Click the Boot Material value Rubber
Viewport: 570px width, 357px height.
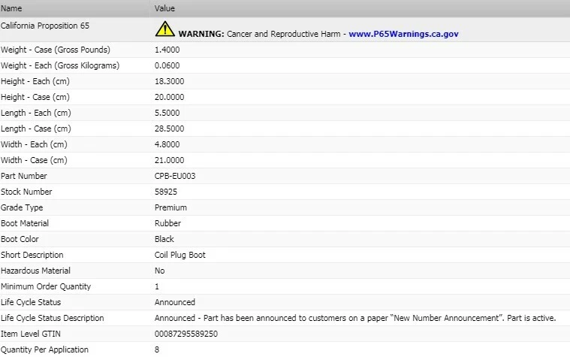[167, 223]
